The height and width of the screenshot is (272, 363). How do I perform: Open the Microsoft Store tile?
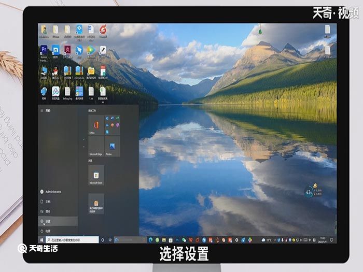coord(95,175)
